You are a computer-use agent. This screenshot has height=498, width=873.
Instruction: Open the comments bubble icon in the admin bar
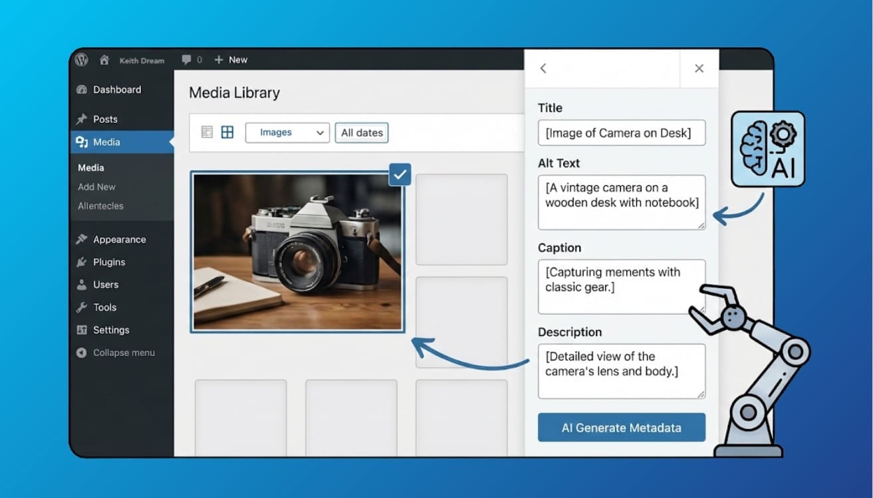[x=187, y=60]
